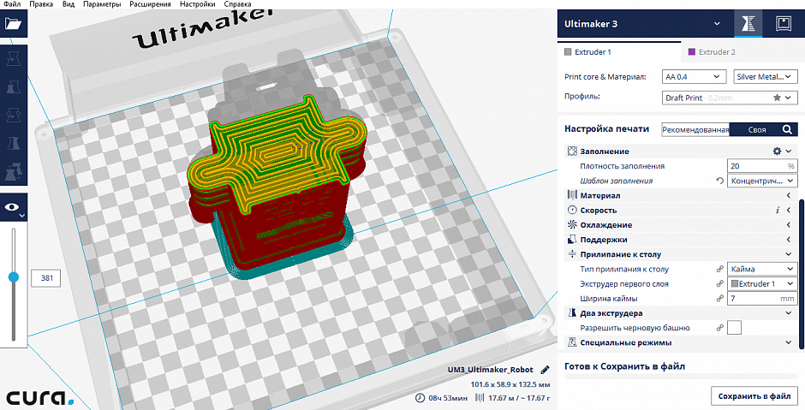The height and width of the screenshot is (410, 805).
Task: Click link icon next to Экструдер первого слоя
Action: 719,284
